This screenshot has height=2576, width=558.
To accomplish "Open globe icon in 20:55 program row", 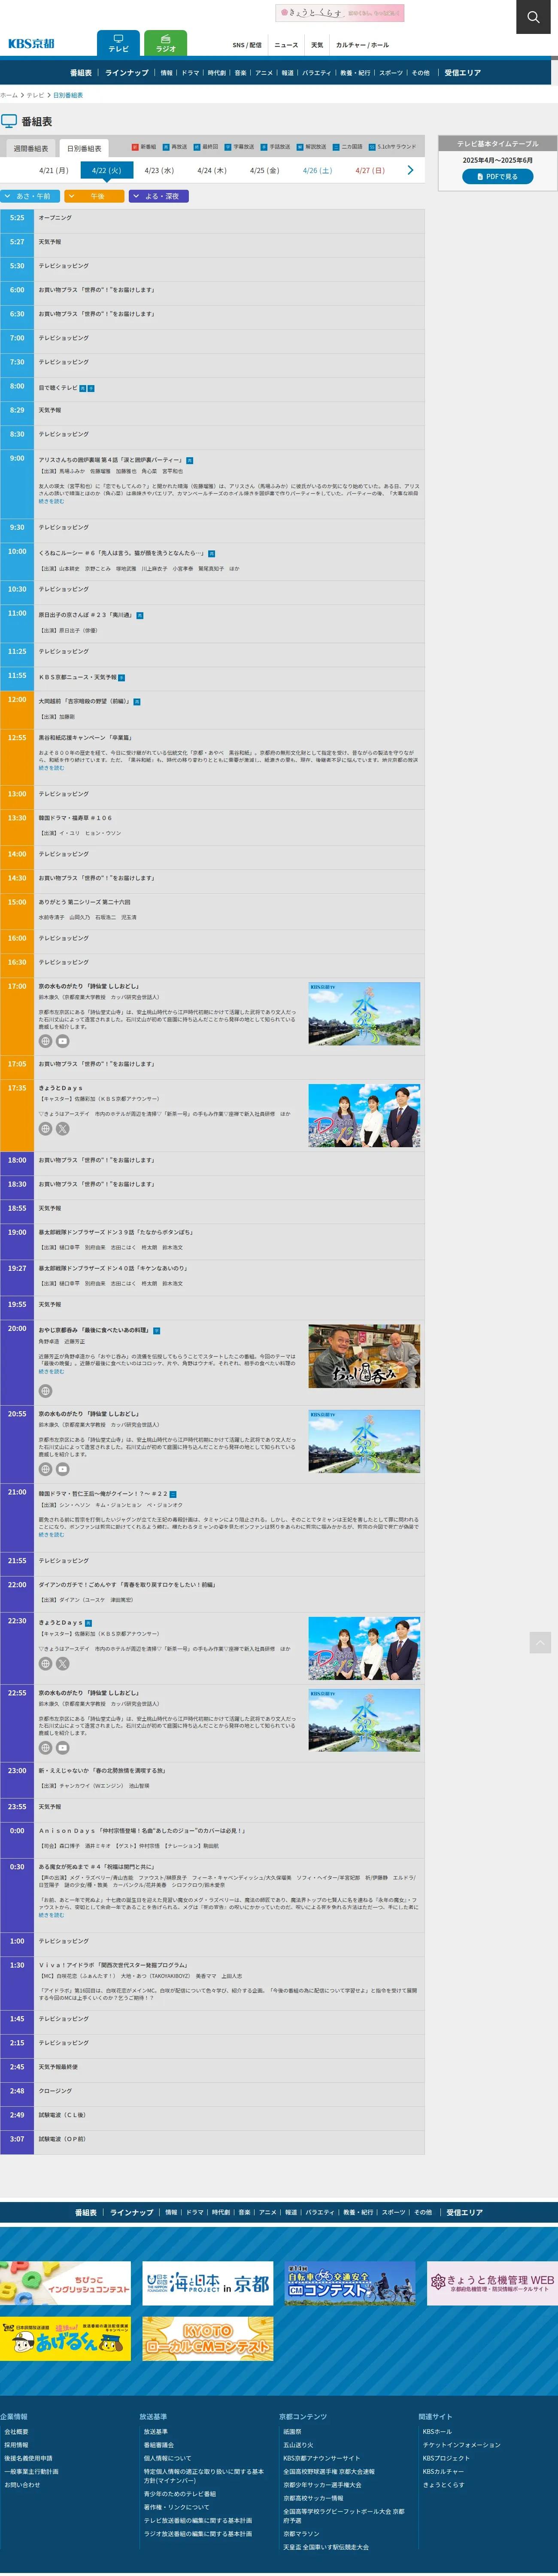I will point(45,1469).
